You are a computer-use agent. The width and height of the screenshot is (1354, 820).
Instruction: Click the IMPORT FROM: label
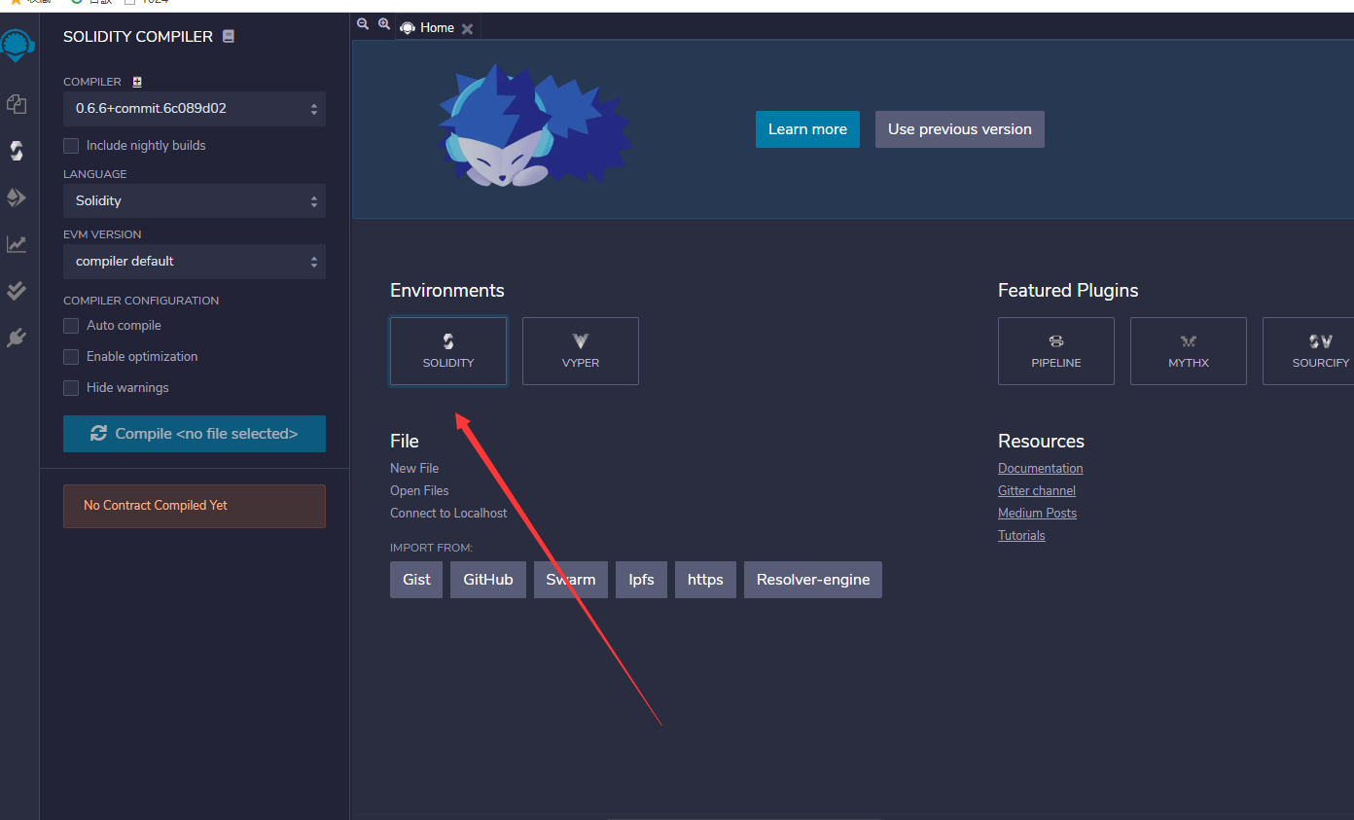click(431, 548)
